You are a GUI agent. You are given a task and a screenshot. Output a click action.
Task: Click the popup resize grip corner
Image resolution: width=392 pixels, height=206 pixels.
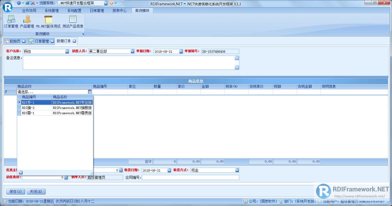(91, 173)
